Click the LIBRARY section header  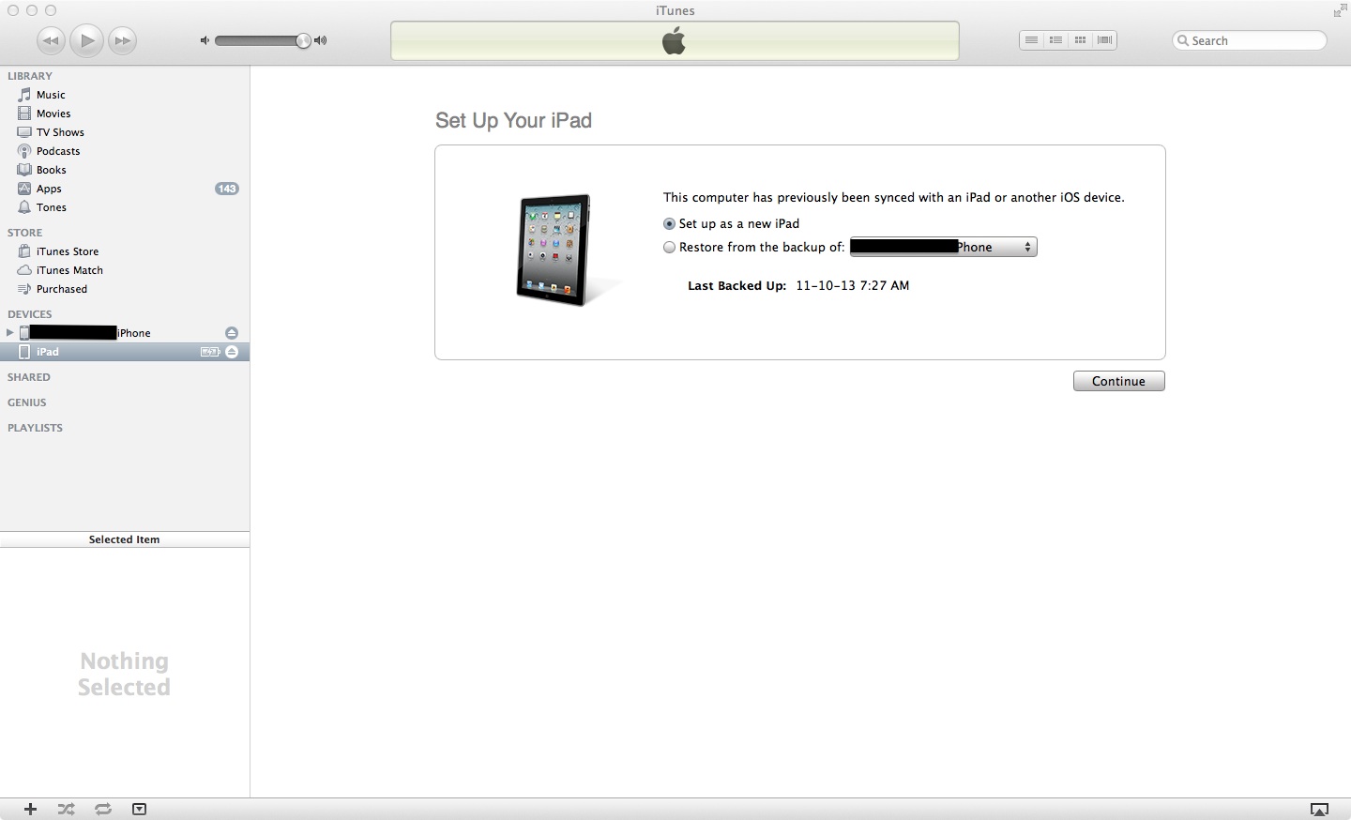coord(30,76)
